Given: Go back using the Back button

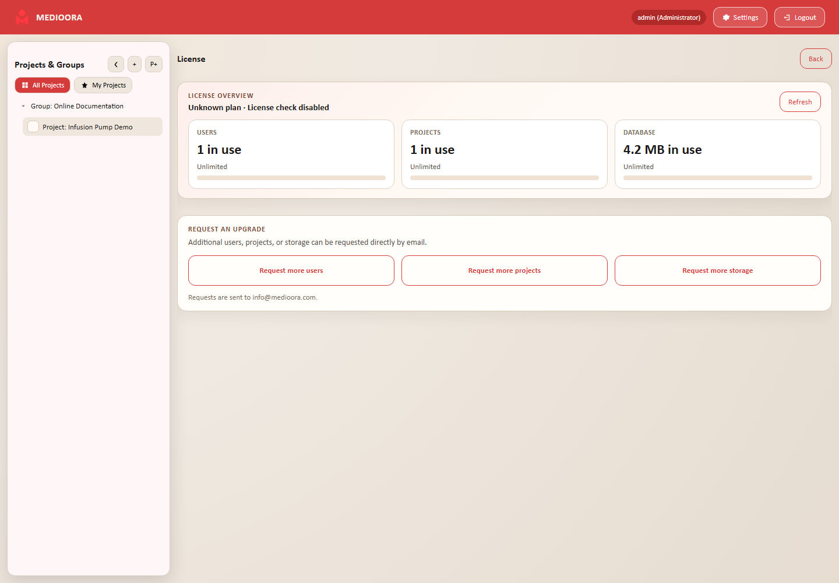Looking at the screenshot, I should pos(816,59).
